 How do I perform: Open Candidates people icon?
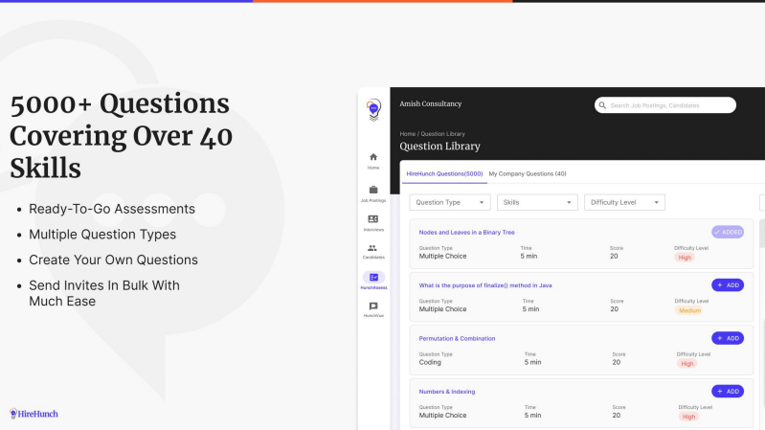click(x=372, y=248)
